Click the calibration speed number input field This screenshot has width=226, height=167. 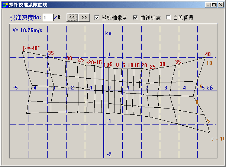pos(48,18)
